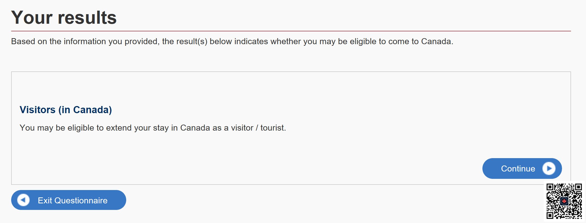Click the left-arrow icon on Exit Questionnaire
The image size is (586, 223).
coord(23,200)
